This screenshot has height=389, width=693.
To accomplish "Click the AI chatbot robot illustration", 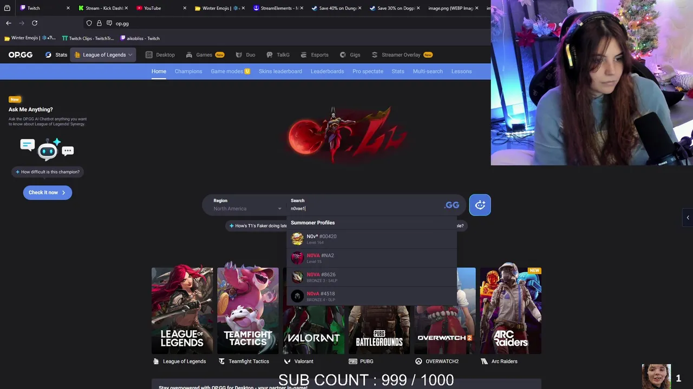I will (x=47, y=149).
